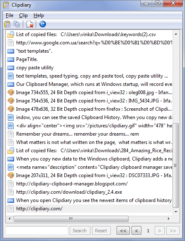Click the Search button
This screenshot has height=241, width=185.
(80, 231)
